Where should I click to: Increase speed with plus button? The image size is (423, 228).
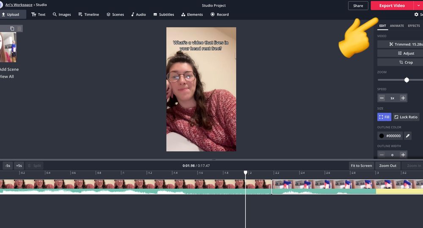[x=403, y=98]
